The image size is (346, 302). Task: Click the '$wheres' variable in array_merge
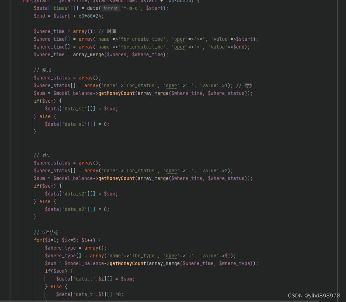(117, 54)
